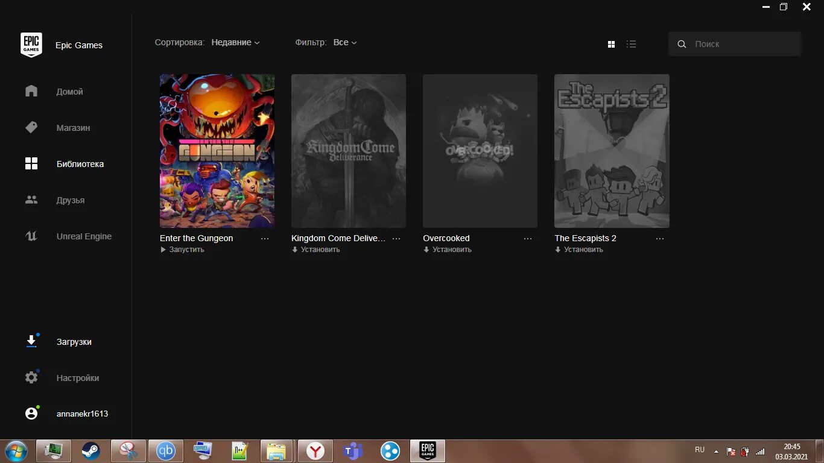This screenshot has height=463, width=824.
Task: Expand the Фильтр Все dropdown
Action: click(x=345, y=43)
